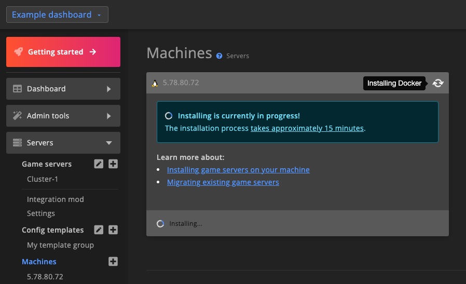Open the Example dashboard dropdown
This screenshot has width=466, height=284.
click(57, 15)
